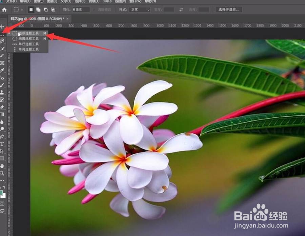This screenshot has height=236, width=305.
Task: Swap foreground and background colors
Action: click(x=4, y=187)
